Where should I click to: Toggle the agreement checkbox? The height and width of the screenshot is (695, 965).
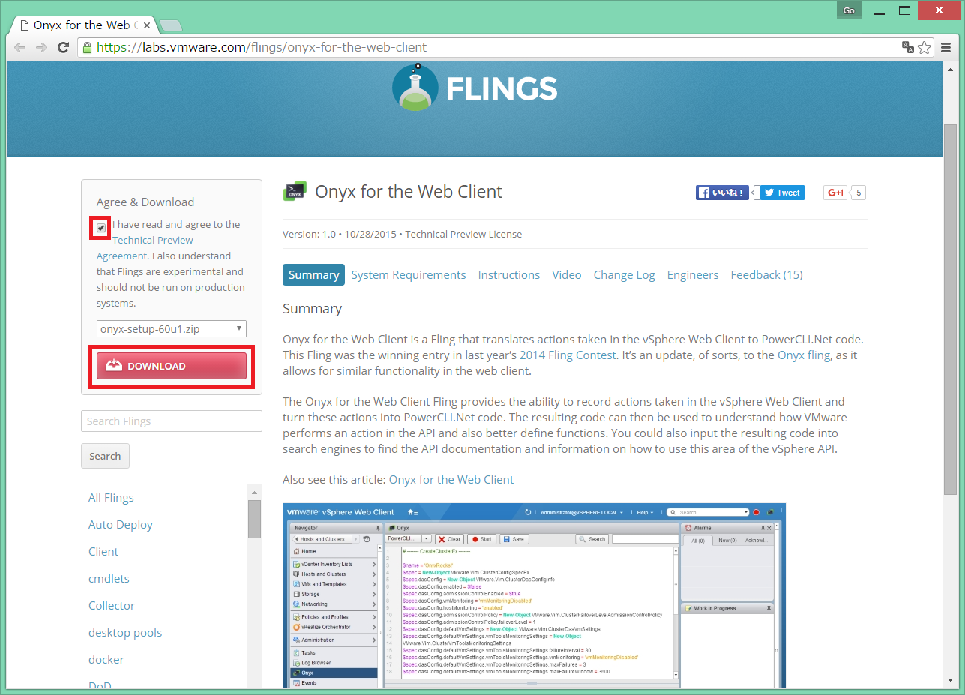[101, 228]
